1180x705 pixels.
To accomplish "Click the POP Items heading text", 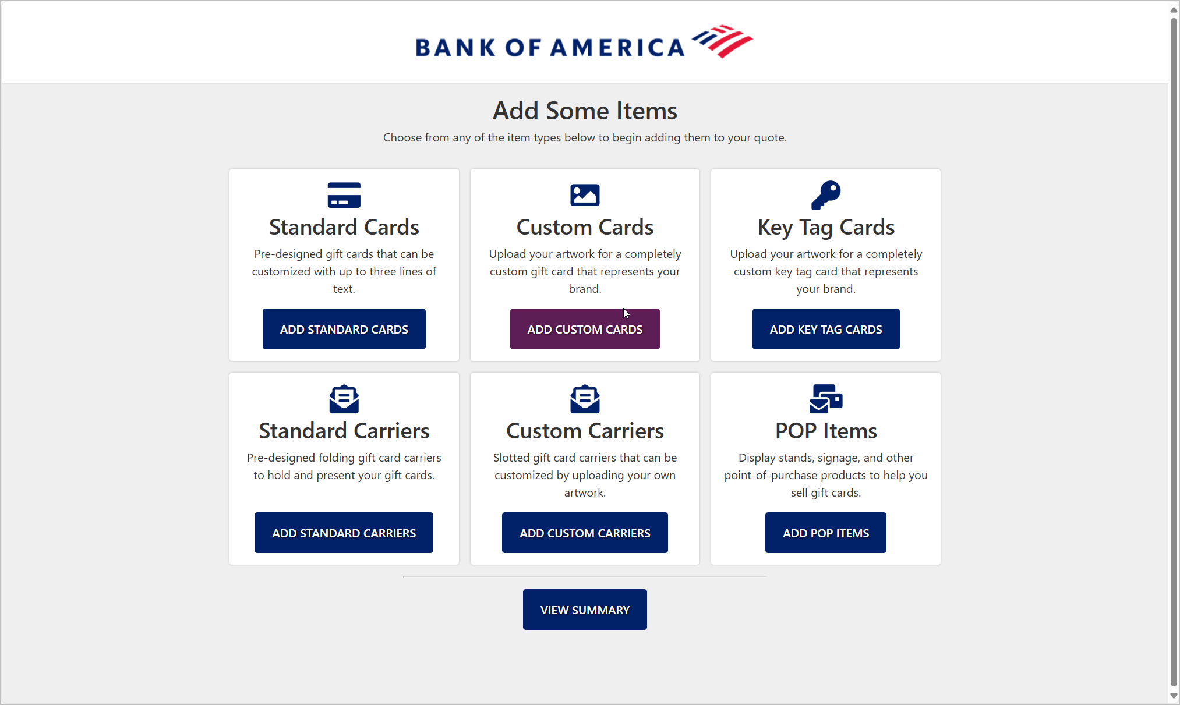I will (x=826, y=431).
